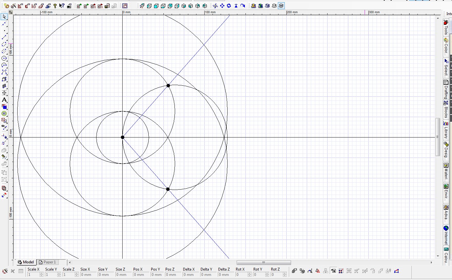The width and height of the screenshot is (452, 280).
Task: Click the horizontal scrollbar thumb
Action: [264, 262]
